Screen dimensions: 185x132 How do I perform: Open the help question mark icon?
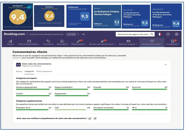[168, 34]
